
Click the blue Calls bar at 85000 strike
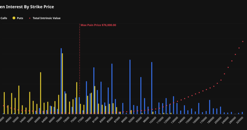coord(112,89)
